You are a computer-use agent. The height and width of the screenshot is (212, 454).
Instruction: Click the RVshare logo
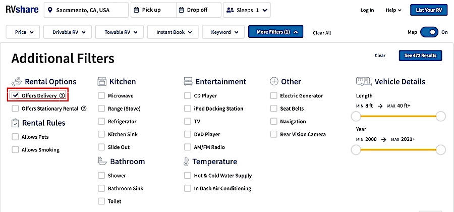click(x=21, y=10)
